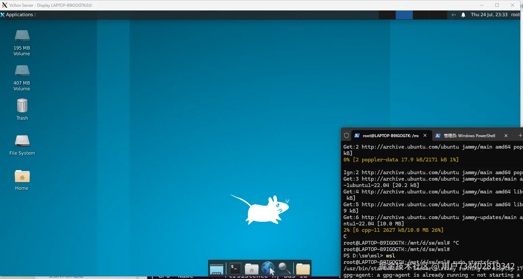Close the root@LAPTOP-B9IGOGTK terminal tab
Screen dimensions: 523x279
click(425, 135)
